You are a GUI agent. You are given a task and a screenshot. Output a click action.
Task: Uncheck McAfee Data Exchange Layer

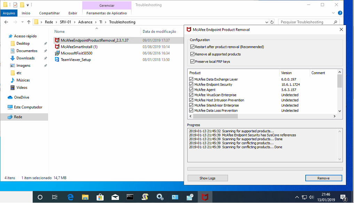tap(191, 79)
